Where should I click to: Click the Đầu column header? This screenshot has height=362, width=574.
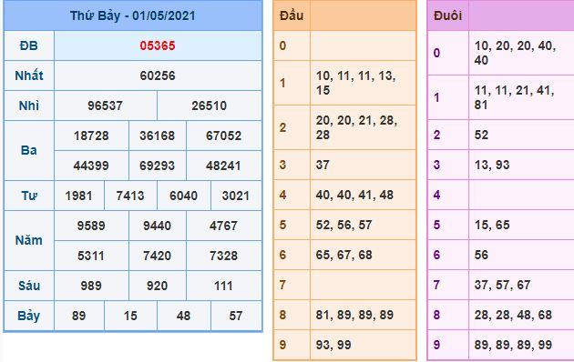pyautogui.click(x=292, y=15)
